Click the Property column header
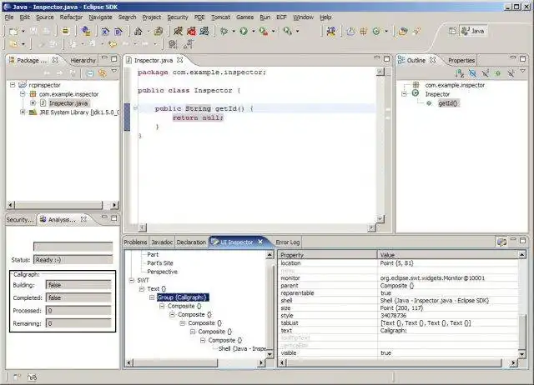This screenshot has height=385, width=534. click(x=328, y=255)
